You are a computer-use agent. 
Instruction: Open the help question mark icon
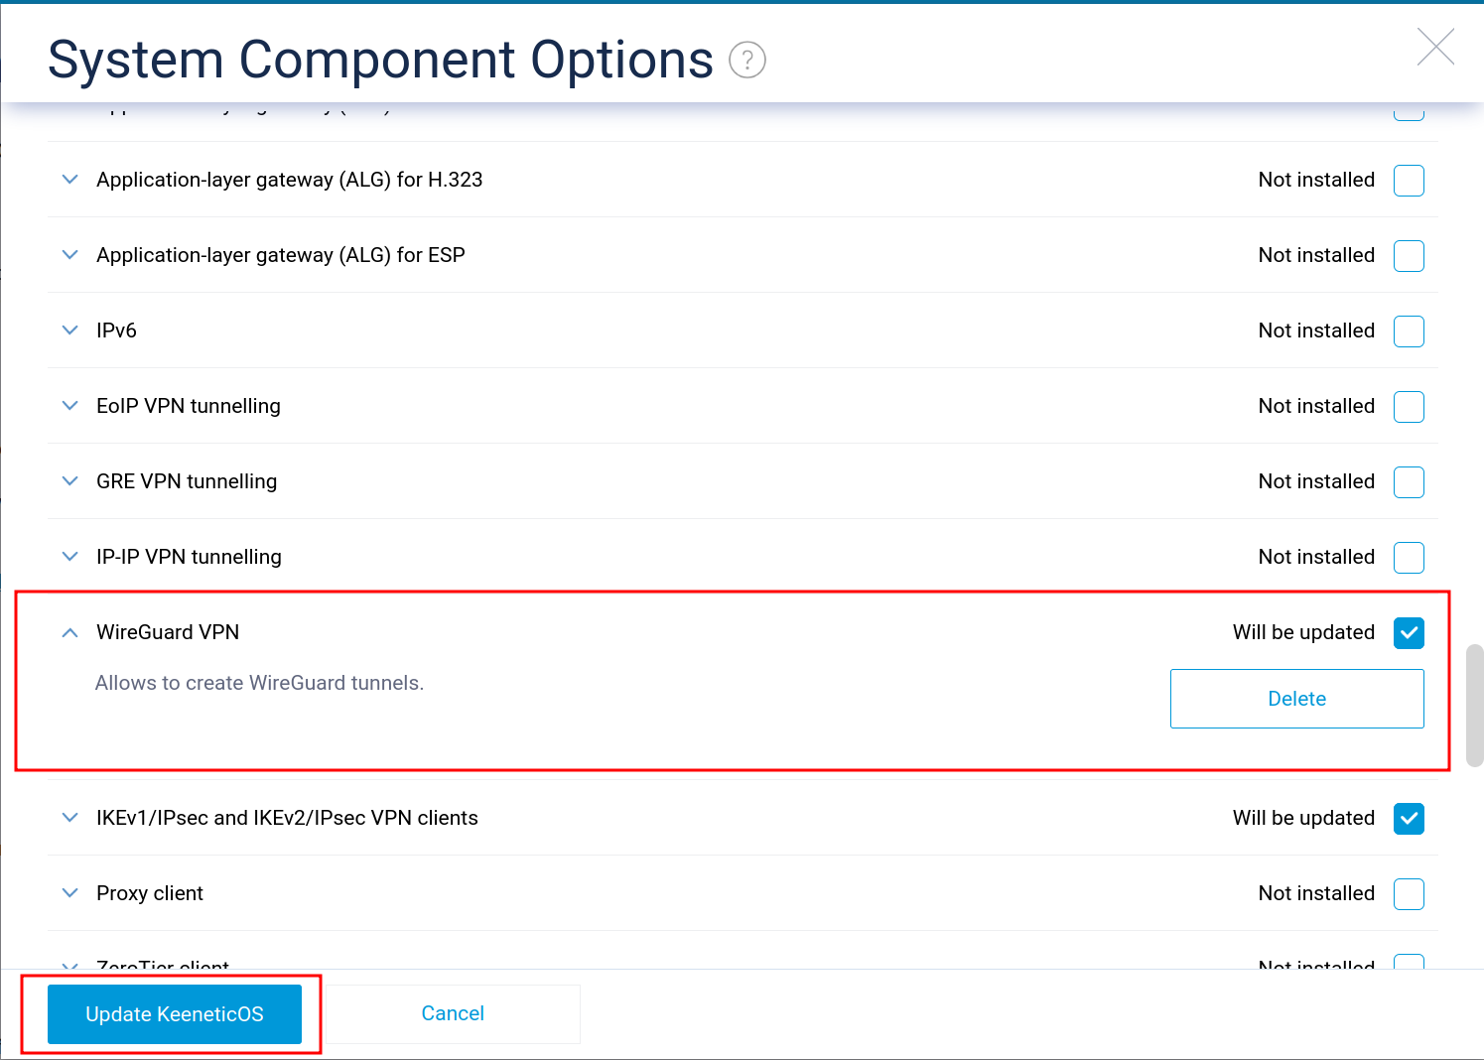point(747,61)
